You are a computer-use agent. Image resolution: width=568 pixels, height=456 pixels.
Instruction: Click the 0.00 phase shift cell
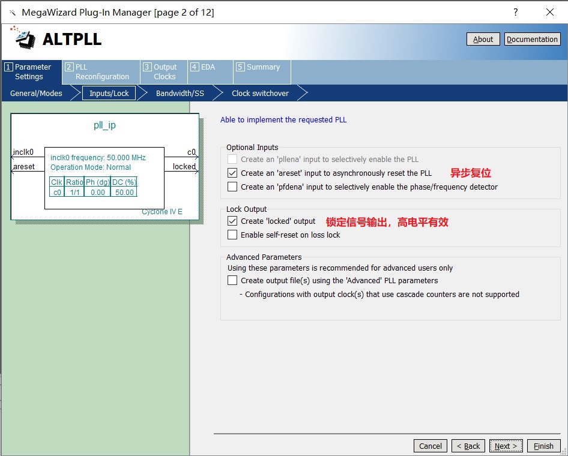click(97, 192)
